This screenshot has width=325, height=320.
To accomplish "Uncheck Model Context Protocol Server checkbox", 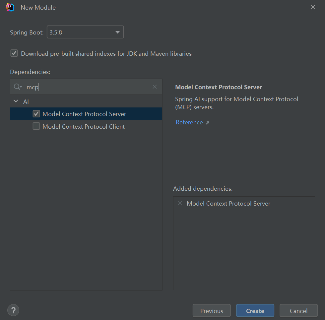I will pyautogui.click(x=36, y=114).
